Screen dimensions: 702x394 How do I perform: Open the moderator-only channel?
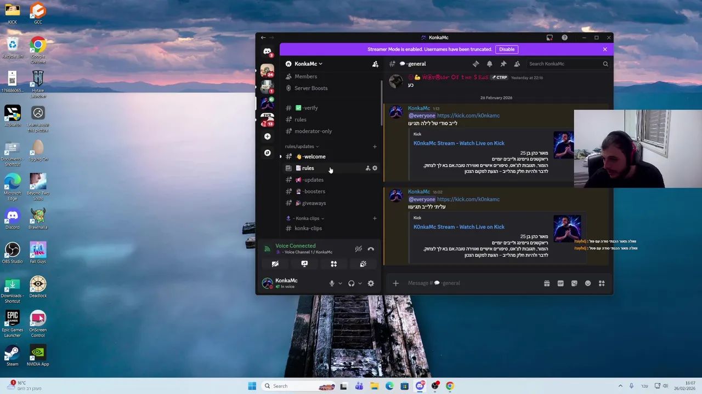(330, 131)
